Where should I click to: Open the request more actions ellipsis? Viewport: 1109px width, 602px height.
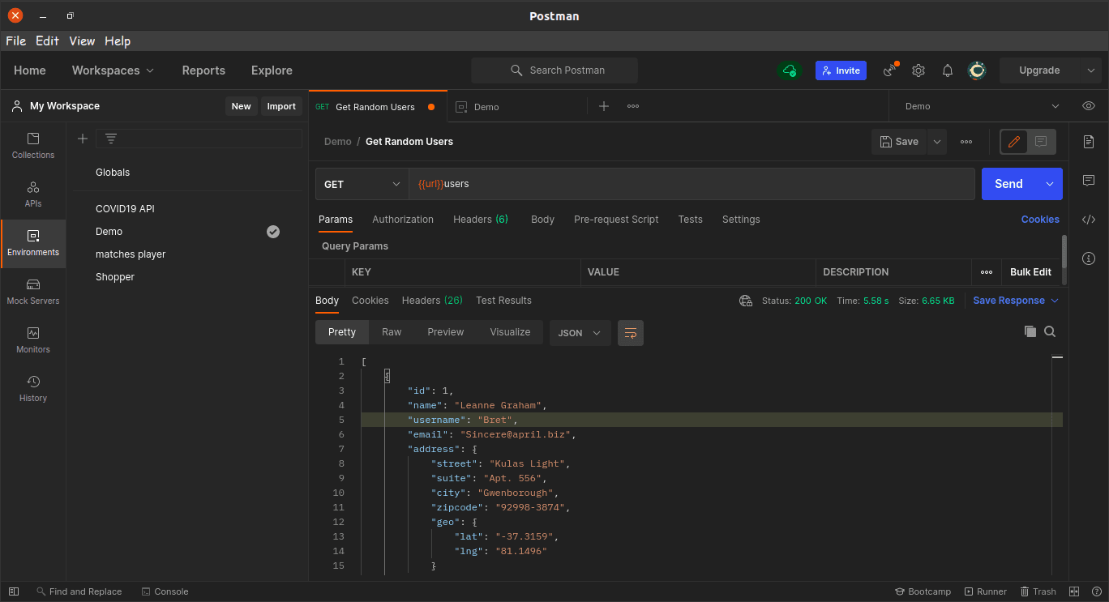click(966, 142)
